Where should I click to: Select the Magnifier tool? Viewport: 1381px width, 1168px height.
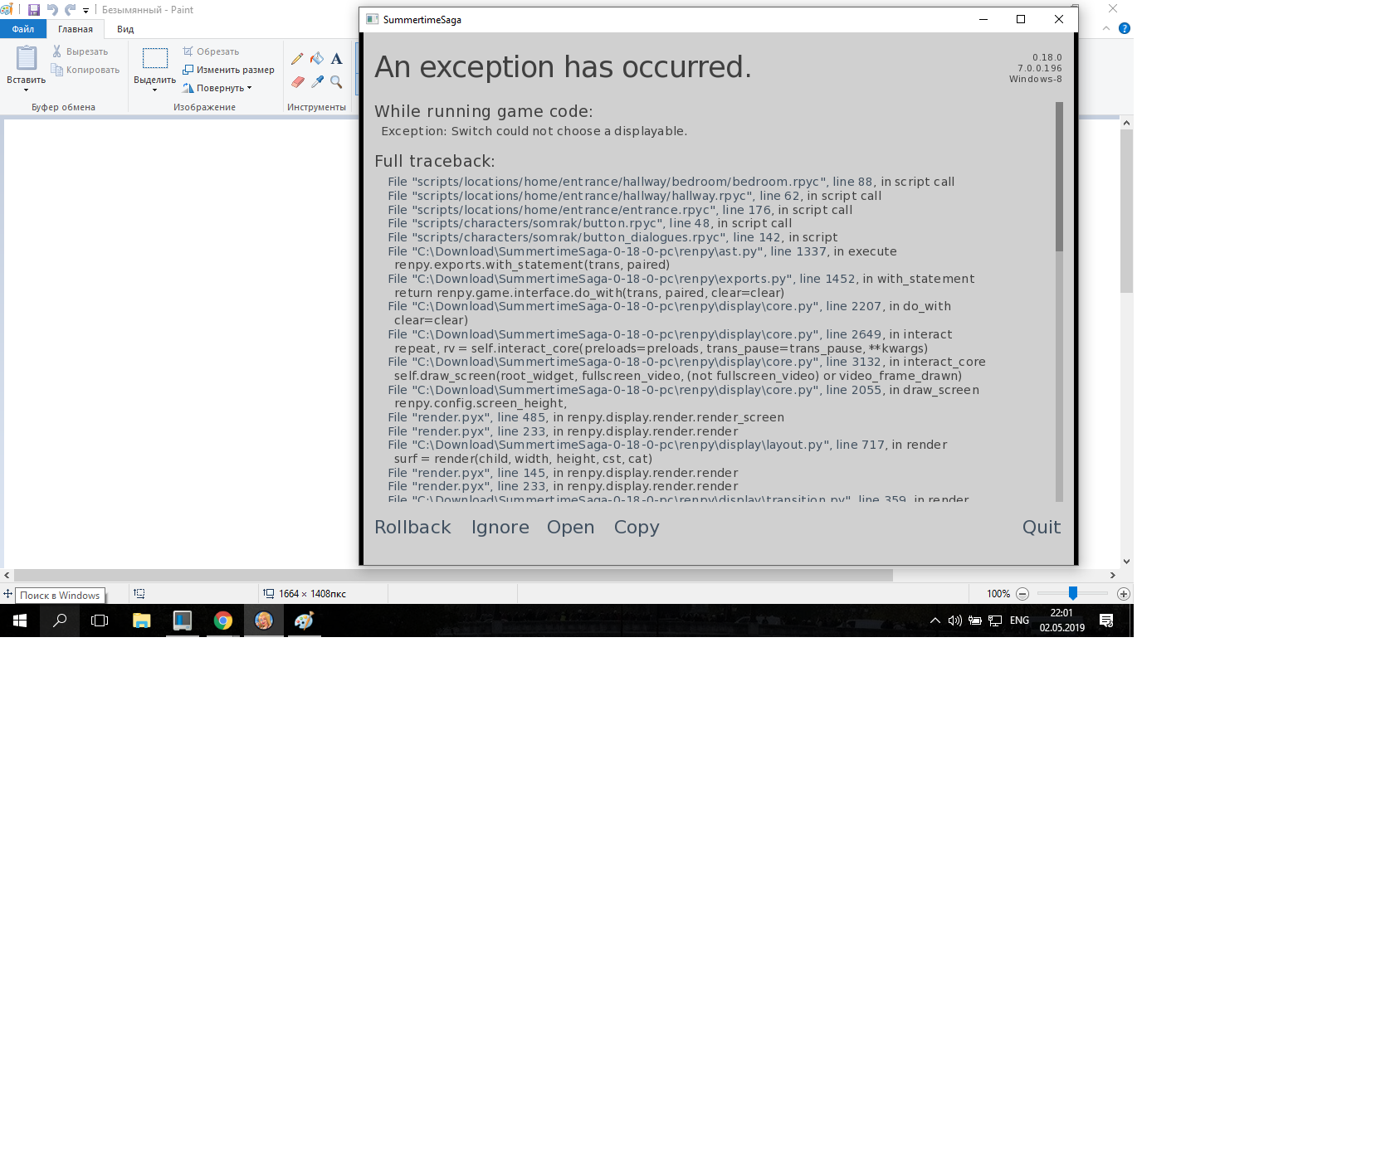(336, 81)
